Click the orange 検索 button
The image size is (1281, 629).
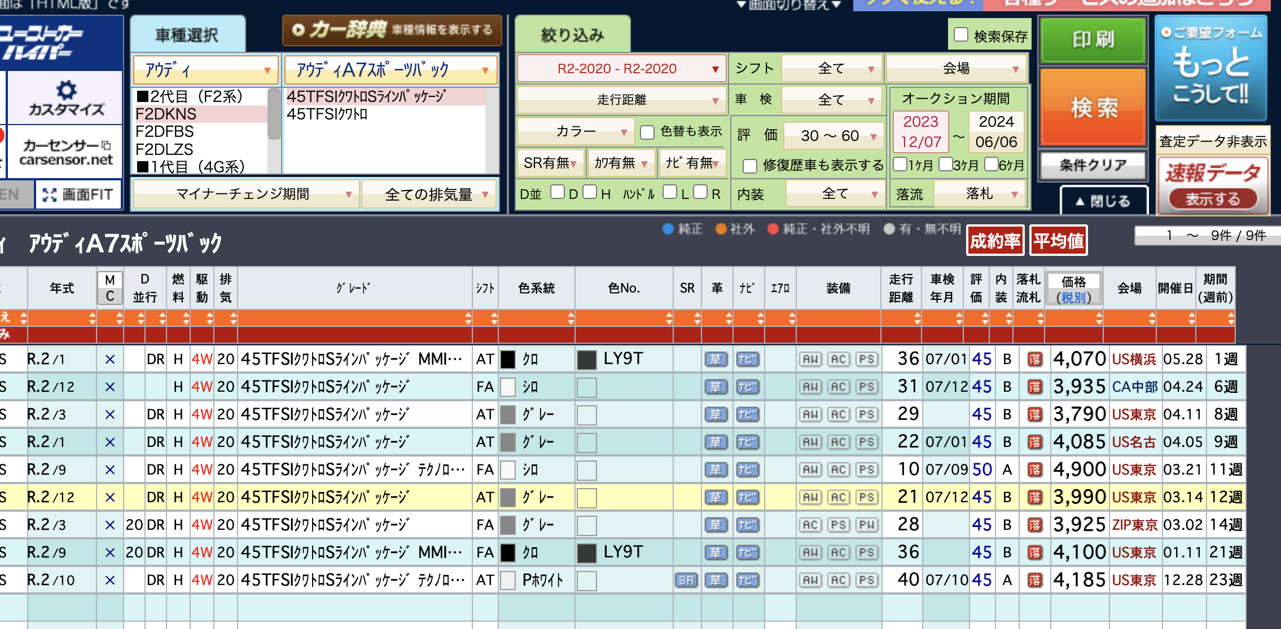(1093, 107)
